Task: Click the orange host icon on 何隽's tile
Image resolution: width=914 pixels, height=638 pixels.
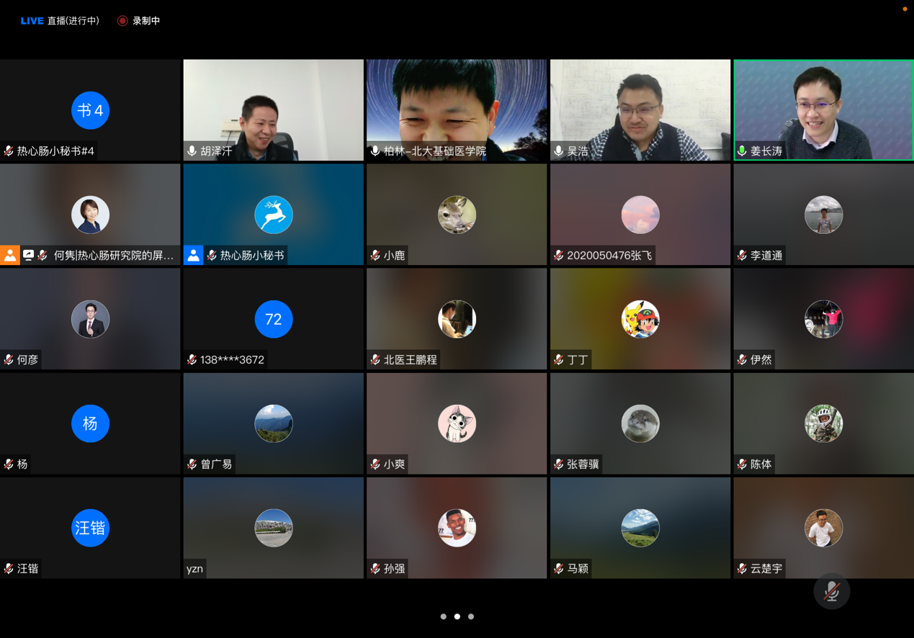Action: coord(10,255)
